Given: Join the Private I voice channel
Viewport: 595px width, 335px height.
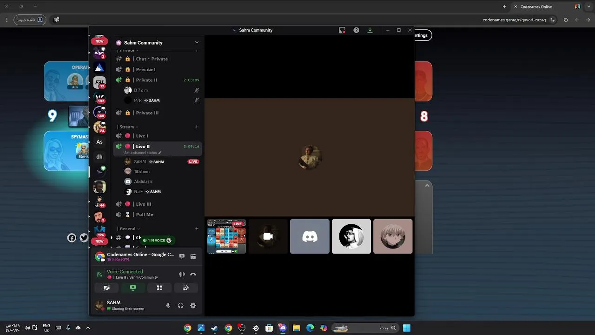Looking at the screenshot, I should 158,69.
